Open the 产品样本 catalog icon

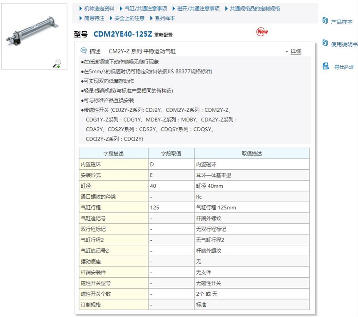(x=325, y=20)
